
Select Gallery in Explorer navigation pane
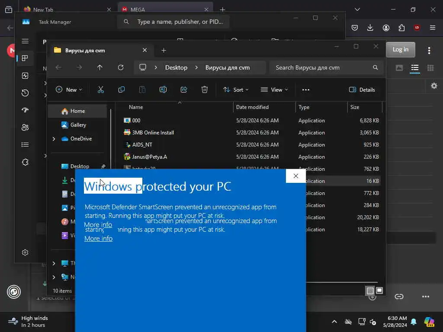pyautogui.click(x=78, y=125)
